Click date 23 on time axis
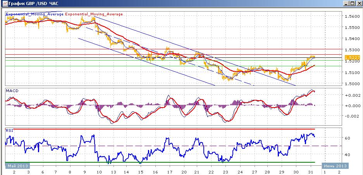The image size is (363, 175). tap(225, 172)
